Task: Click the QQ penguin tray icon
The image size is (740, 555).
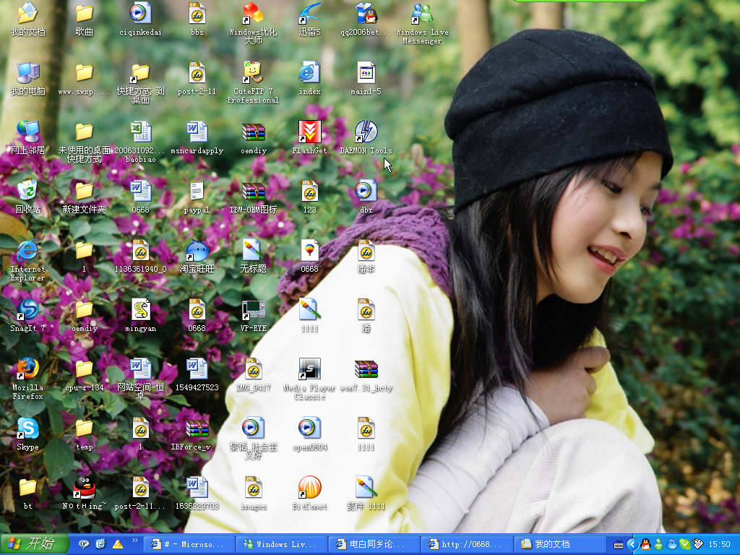Action: [645, 544]
